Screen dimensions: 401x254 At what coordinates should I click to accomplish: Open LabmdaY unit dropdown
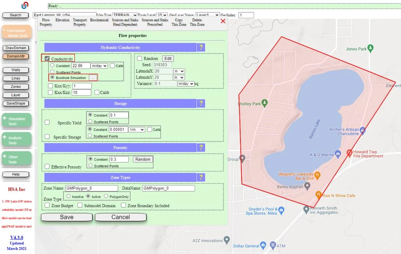pos(179,77)
